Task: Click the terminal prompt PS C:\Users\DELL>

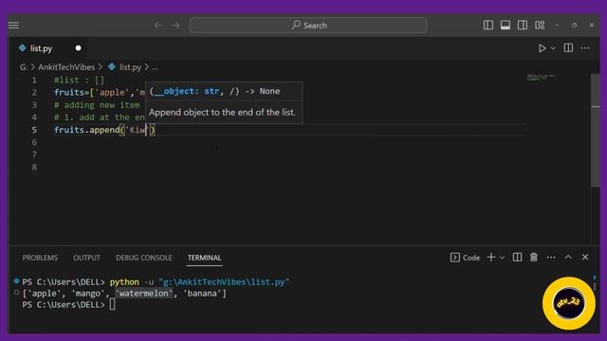Action: click(x=64, y=305)
